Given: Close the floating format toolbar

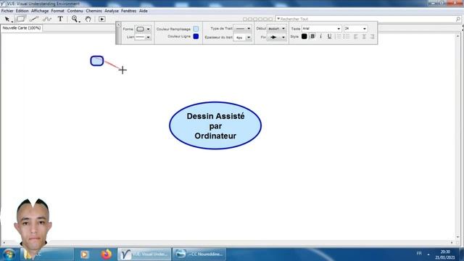Looking at the screenshot, I should [x=119, y=25].
